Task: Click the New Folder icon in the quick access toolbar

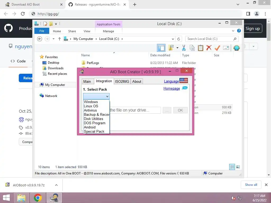Action: click(x=51, y=24)
